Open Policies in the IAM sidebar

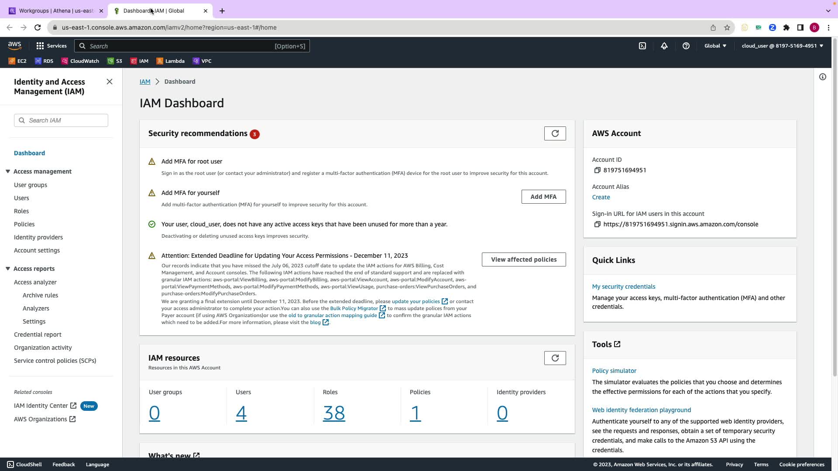click(x=24, y=224)
